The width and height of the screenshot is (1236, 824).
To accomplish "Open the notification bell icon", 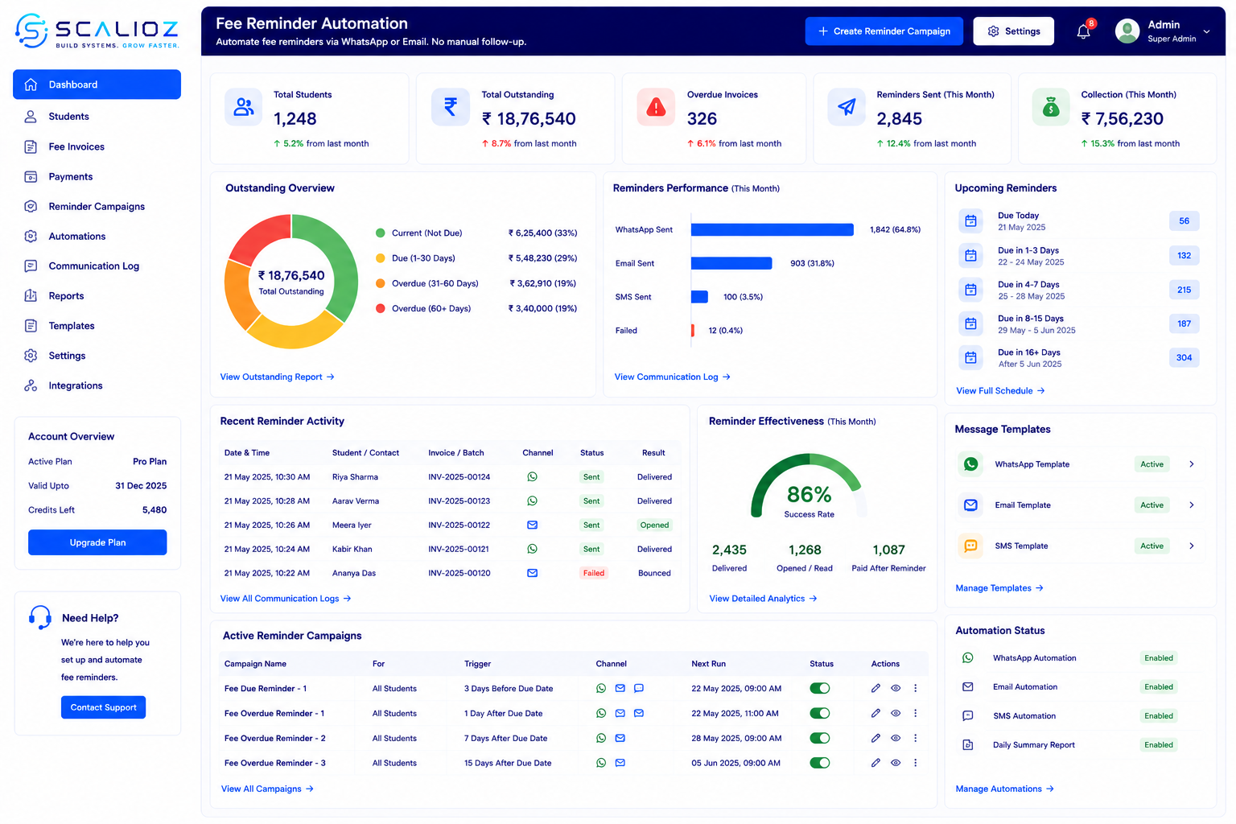I will [x=1084, y=31].
